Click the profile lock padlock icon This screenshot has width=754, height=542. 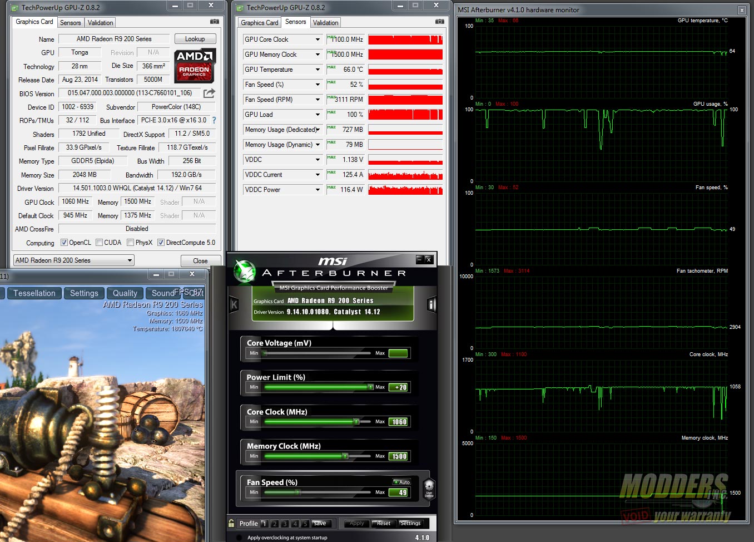tap(231, 523)
